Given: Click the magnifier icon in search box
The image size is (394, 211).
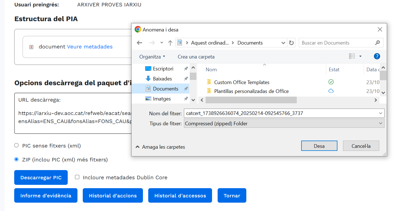Looking at the screenshot, I should coord(378,43).
